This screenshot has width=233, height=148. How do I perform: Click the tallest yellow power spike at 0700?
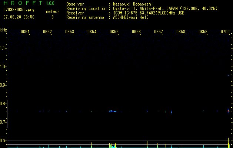click(229, 142)
